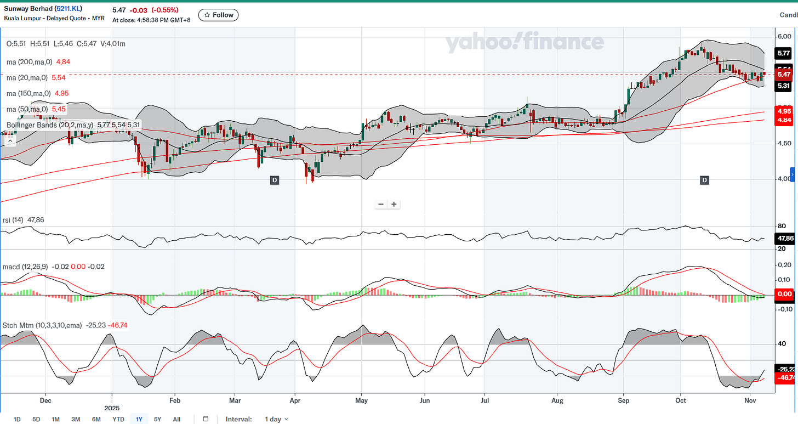Click the Follow star button

point(218,15)
